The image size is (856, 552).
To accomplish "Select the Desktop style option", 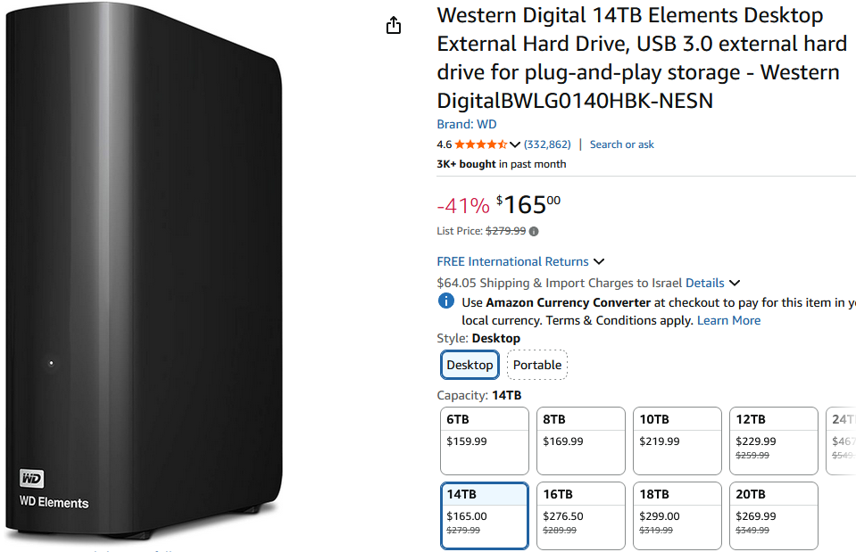I will point(470,365).
